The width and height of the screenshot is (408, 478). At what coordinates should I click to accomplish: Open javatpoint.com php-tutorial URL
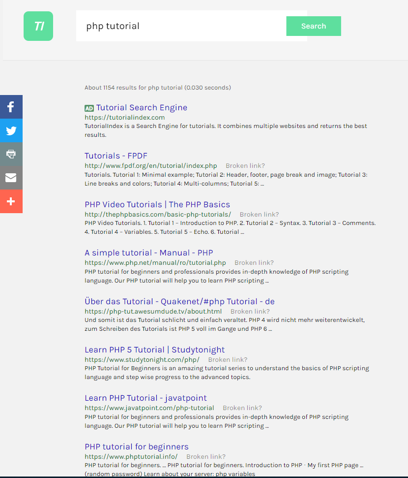(x=149, y=408)
